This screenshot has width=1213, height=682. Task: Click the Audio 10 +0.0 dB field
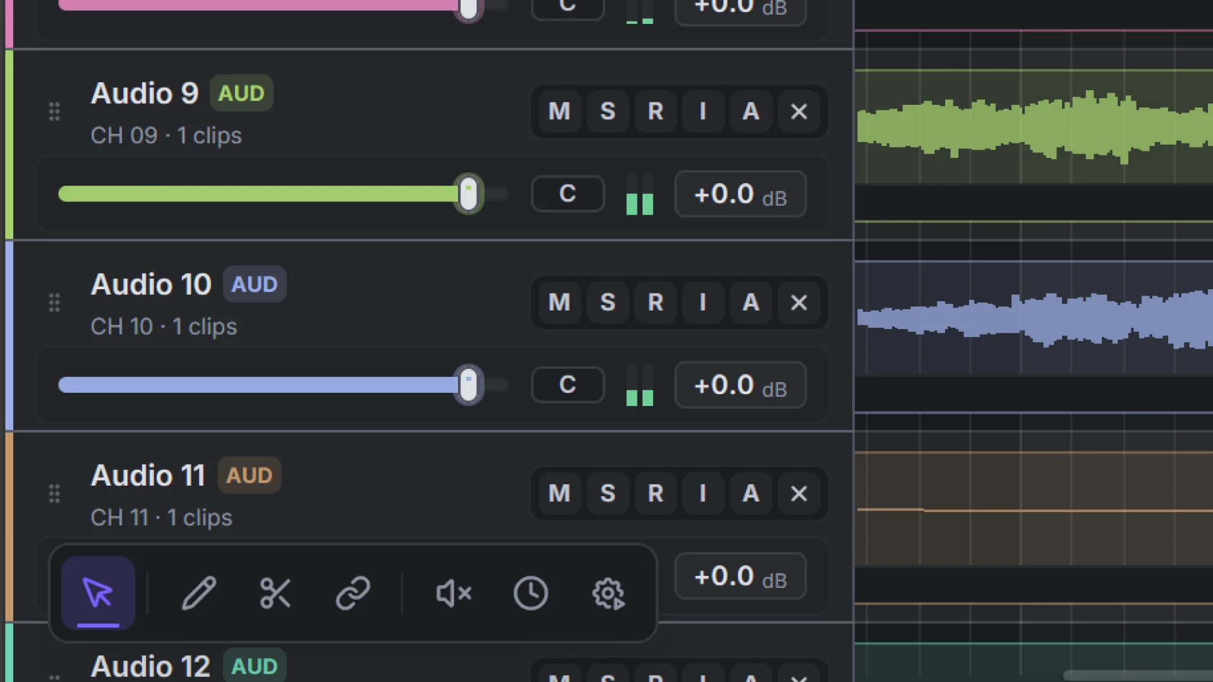[740, 385]
